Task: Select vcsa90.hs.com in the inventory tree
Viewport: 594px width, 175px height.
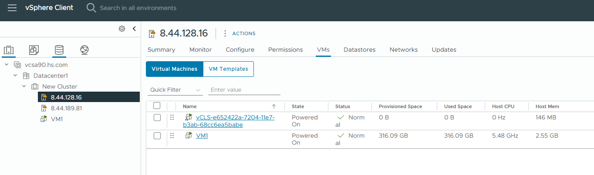Action: tap(46, 65)
